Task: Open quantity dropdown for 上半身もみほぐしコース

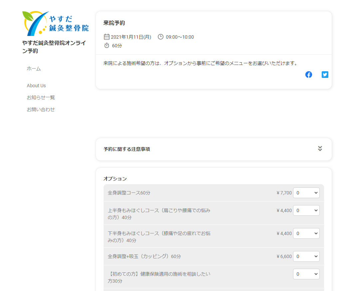Action: (306, 210)
